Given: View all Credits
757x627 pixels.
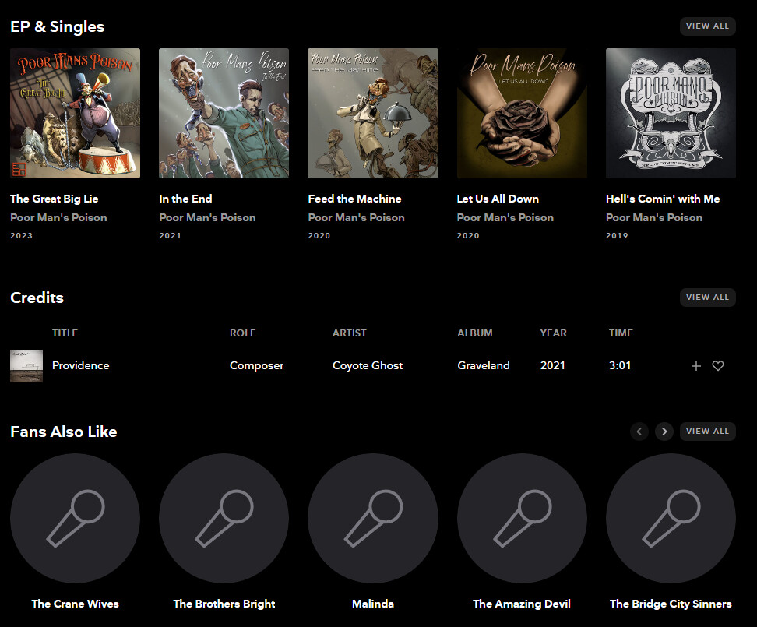Looking at the screenshot, I should (707, 298).
